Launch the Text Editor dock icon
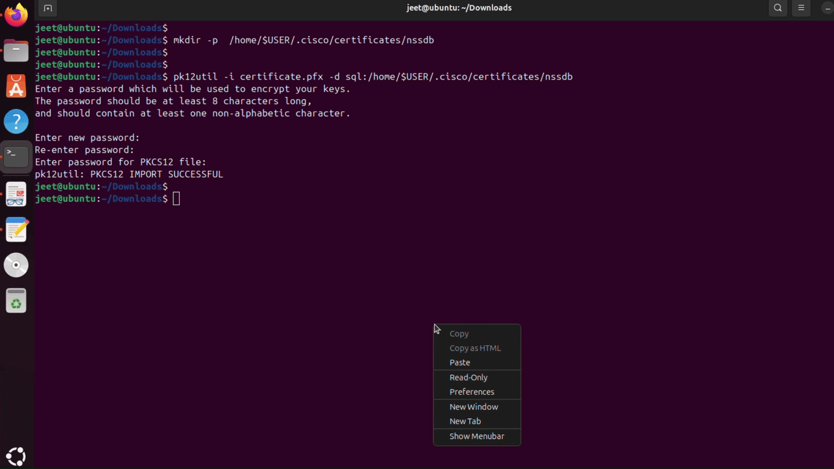Image resolution: width=834 pixels, height=469 pixels. [16, 229]
